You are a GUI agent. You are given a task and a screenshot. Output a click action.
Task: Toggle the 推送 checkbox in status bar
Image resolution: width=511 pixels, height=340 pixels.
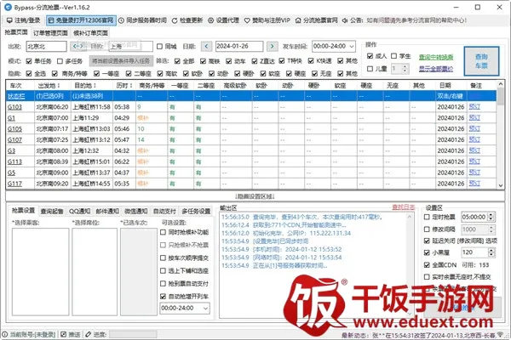(x=64, y=334)
